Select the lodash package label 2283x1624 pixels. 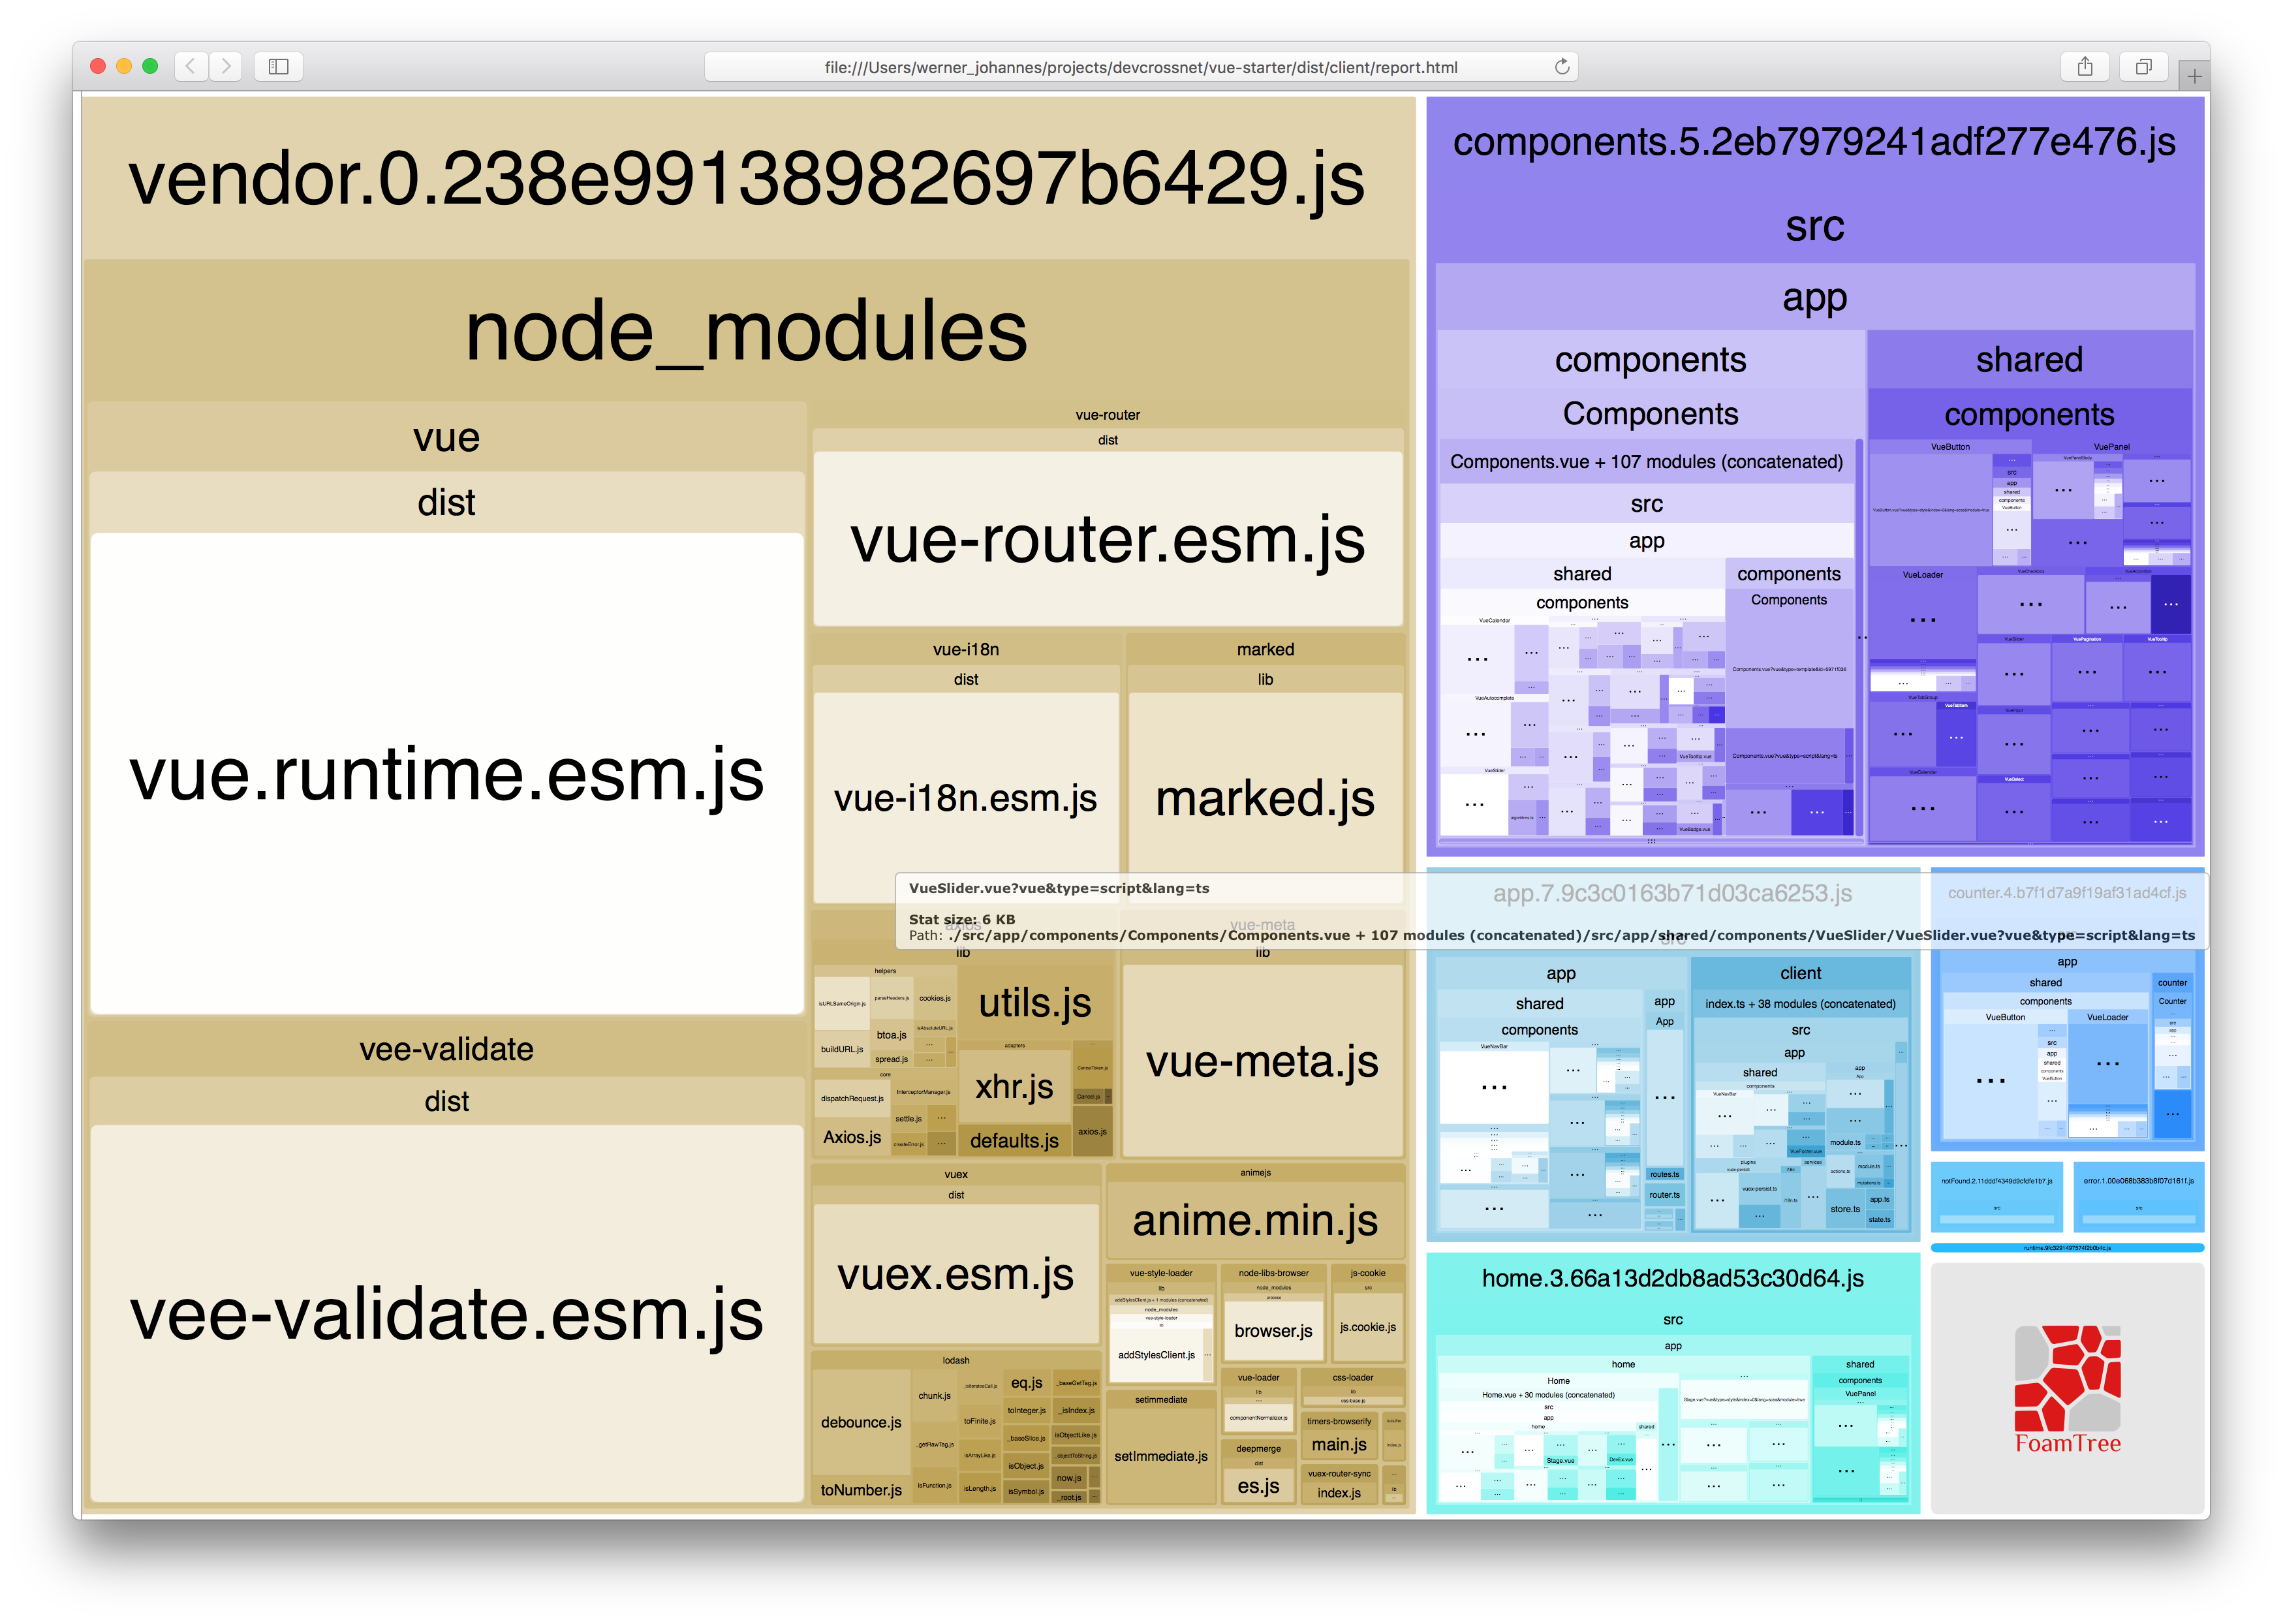pos(955,1360)
